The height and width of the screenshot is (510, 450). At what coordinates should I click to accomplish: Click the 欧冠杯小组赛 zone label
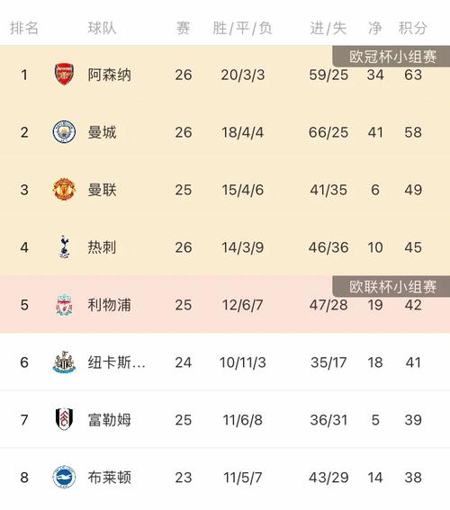pyautogui.click(x=391, y=57)
